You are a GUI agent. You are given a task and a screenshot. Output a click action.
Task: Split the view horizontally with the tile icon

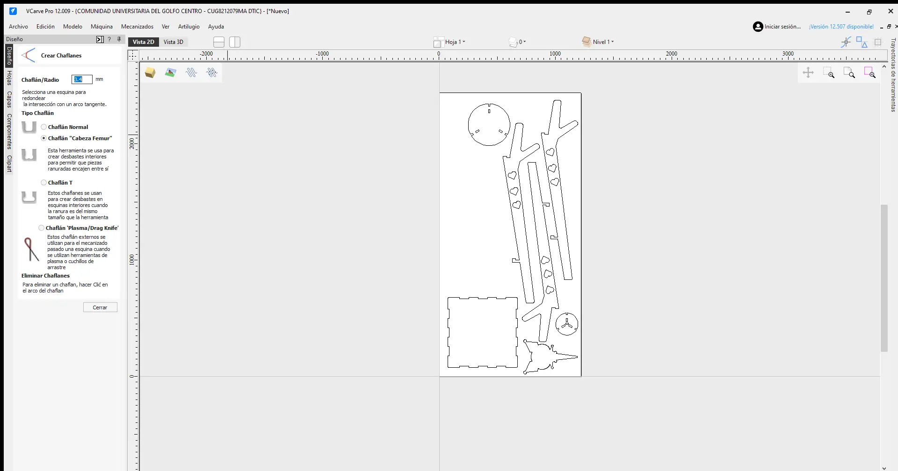(219, 42)
